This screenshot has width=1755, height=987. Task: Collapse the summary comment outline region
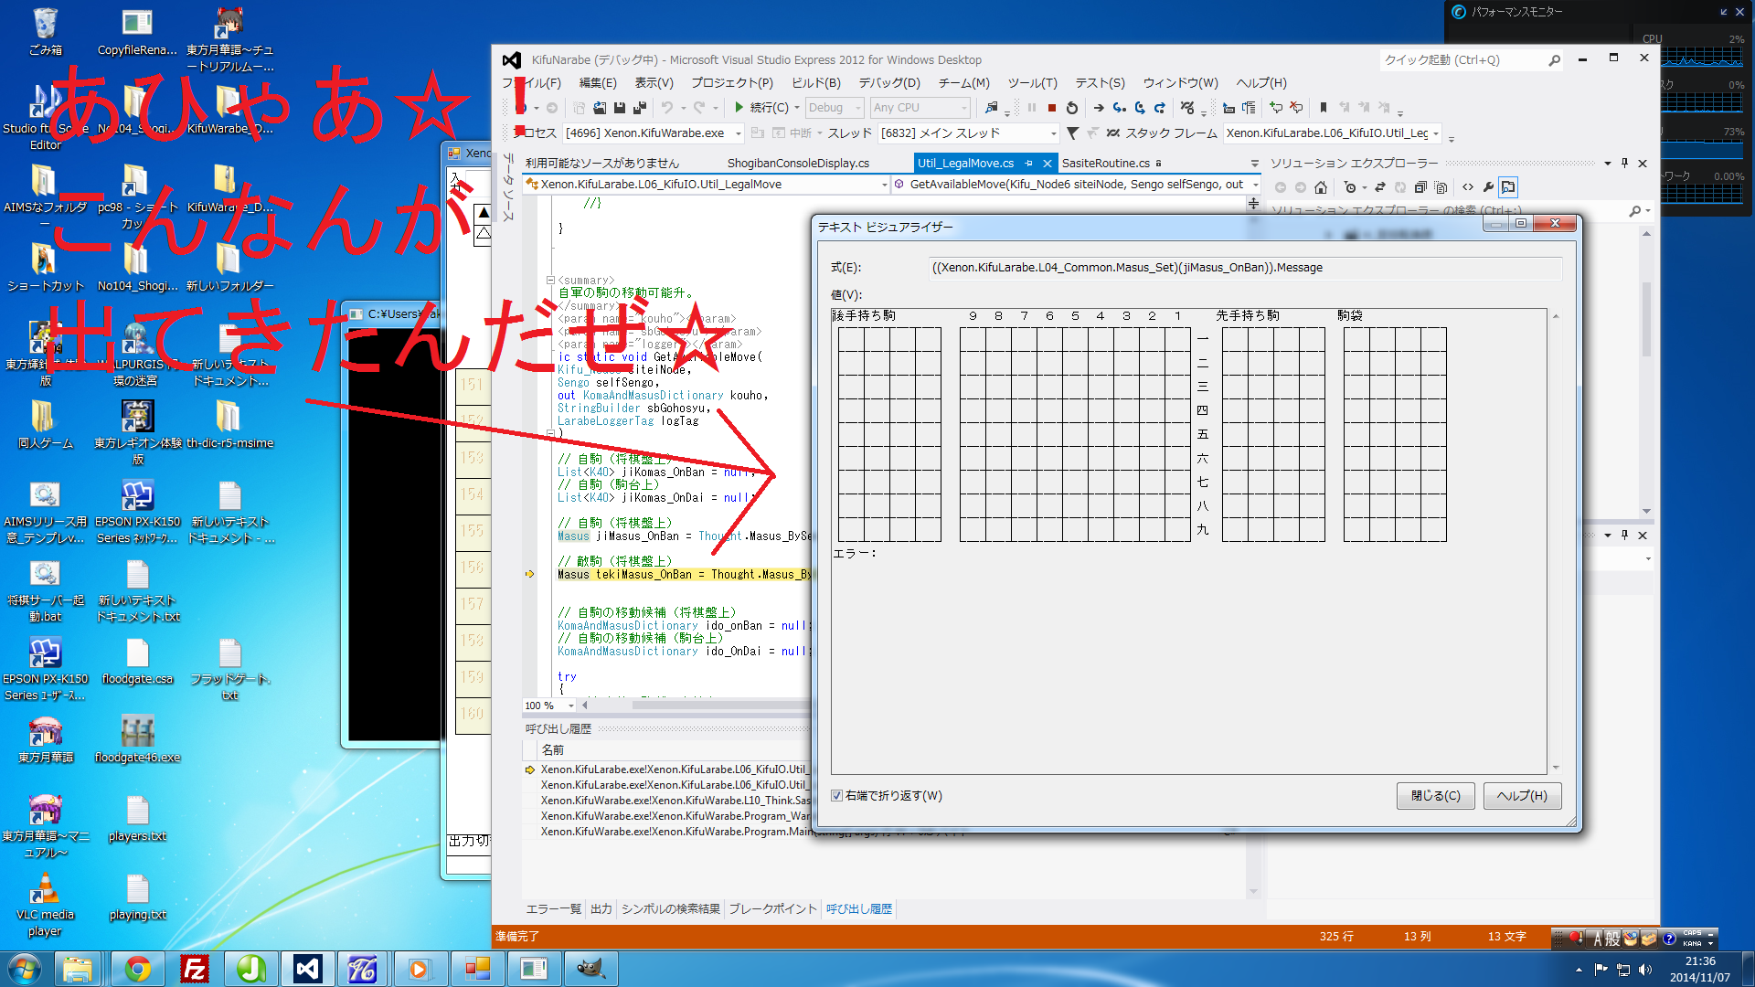tap(550, 281)
